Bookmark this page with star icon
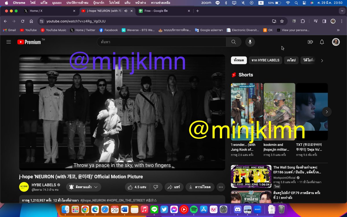The image size is (347, 217). (282, 21)
